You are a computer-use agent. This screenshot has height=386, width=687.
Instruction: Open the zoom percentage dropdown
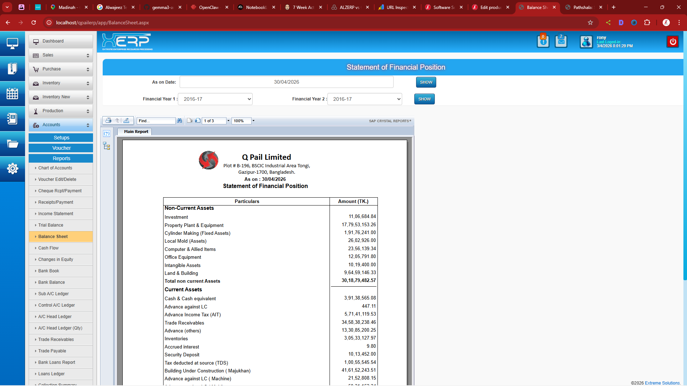[x=253, y=121]
